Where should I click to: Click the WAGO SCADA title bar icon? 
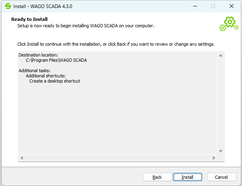coord(8,6)
